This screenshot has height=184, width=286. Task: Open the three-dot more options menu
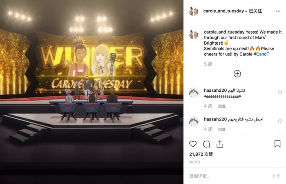(x=278, y=11)
